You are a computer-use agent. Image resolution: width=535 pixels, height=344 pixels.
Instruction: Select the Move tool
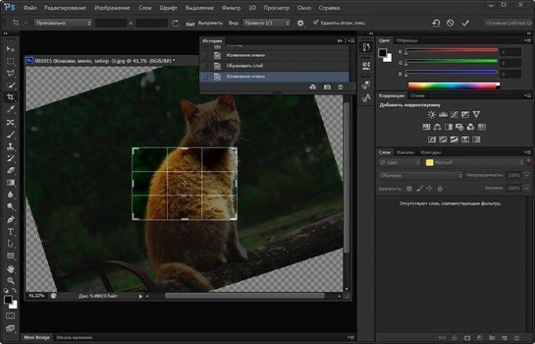(x=11, y=48)
